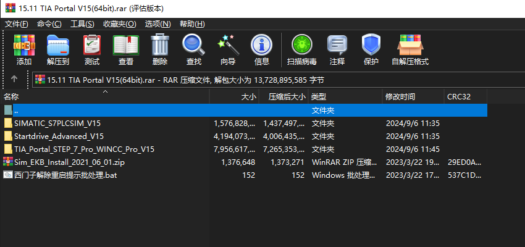Sort by the 修改时间 column header
Viewport: 525px width, 247px height.
(x=413, y=97)
